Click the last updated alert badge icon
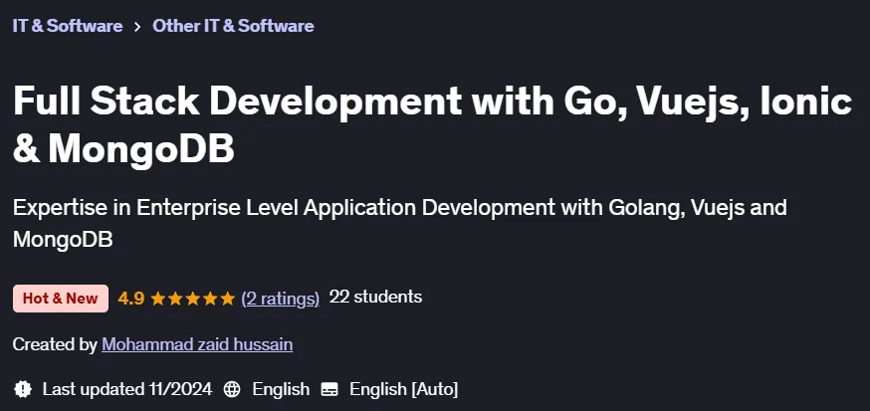This screenshot has height=411, width=870. [x=23, y=389]
